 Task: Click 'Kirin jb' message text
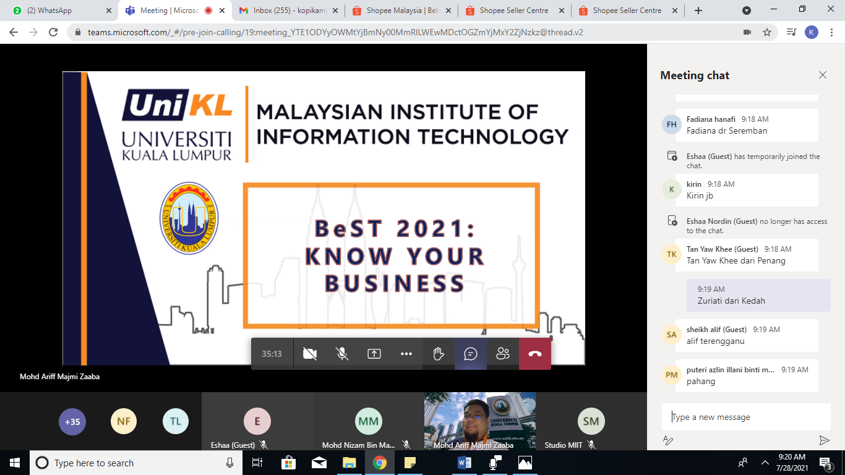pos(700,195)
